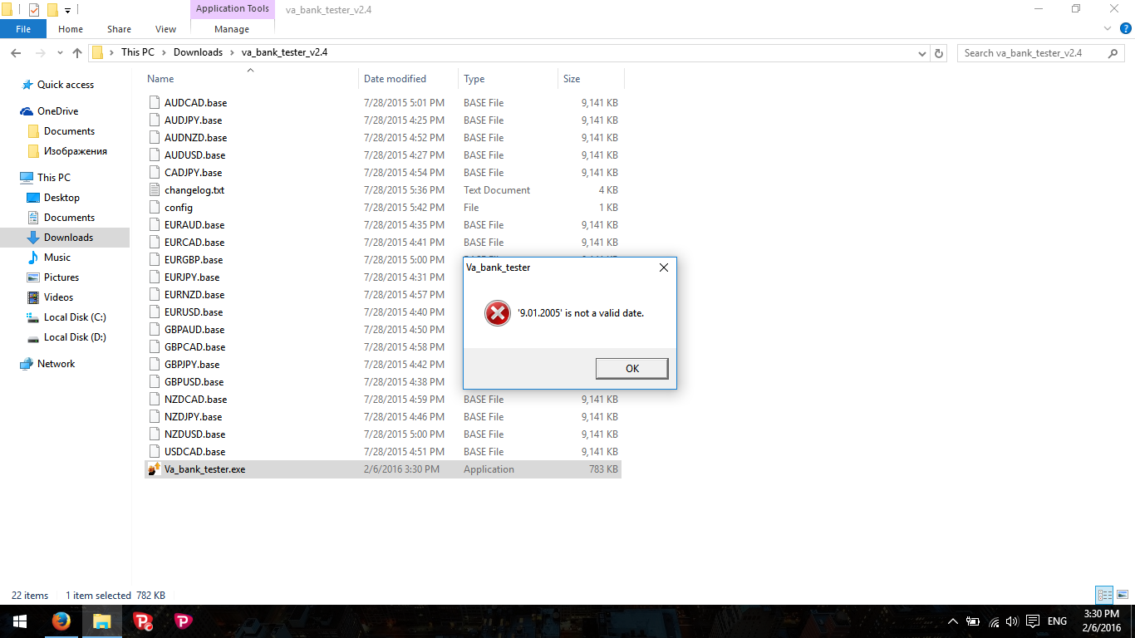Open the volume control in tray
Viewport: 1135px width, 638px height.
click(x=1012, y=621)
